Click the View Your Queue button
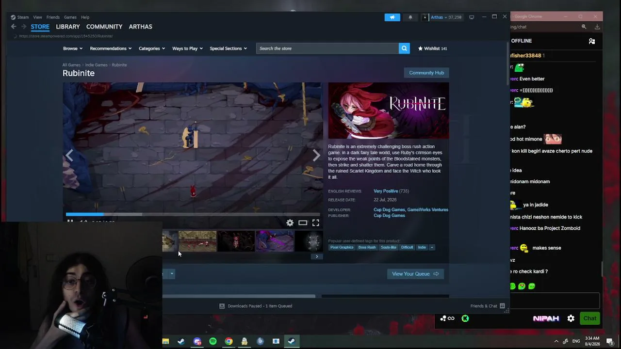This screenshot has width=621, height=349. click(x=415, y=274)
